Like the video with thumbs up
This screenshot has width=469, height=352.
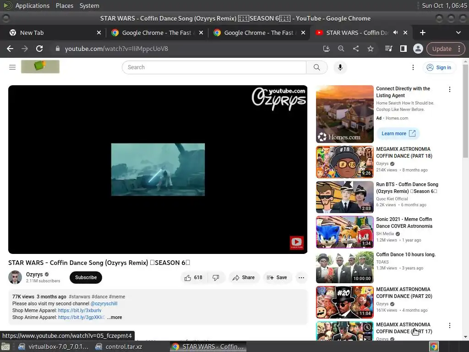(193, 278)
